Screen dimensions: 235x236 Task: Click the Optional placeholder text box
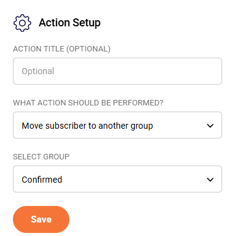click(117, 71)
